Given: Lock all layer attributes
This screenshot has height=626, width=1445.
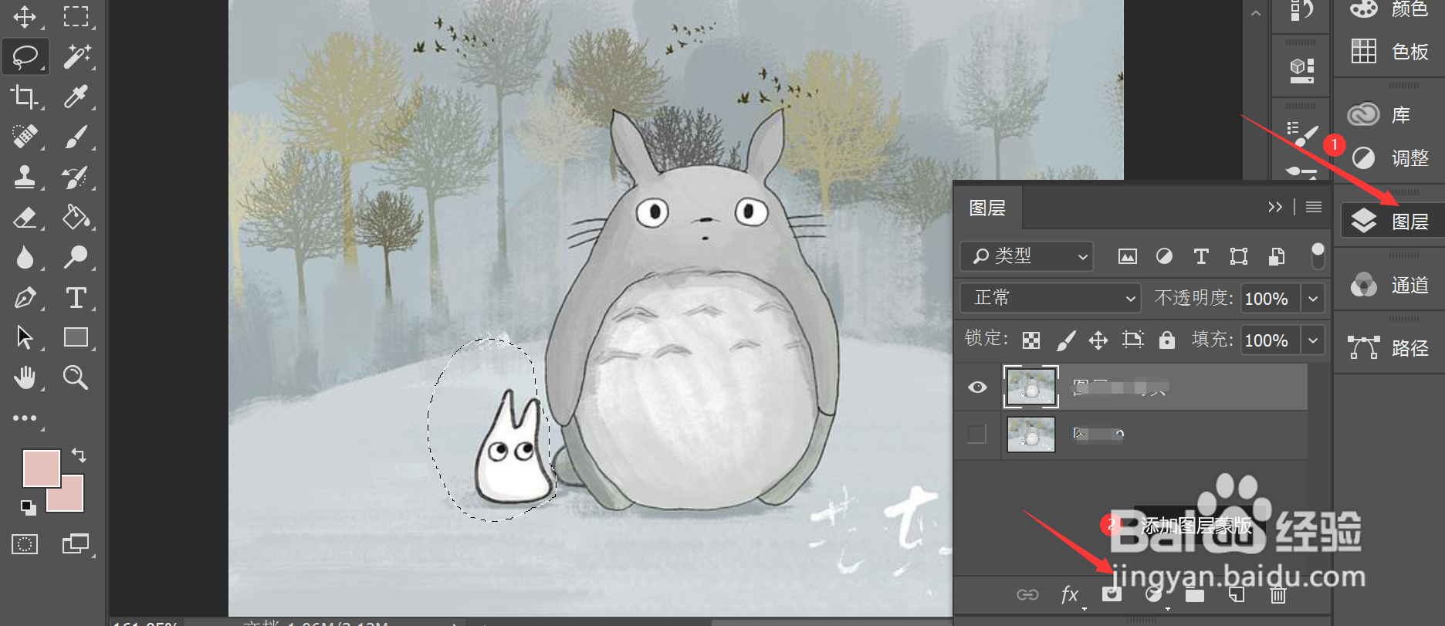Looking at the screenshot, I should pos(1167,340).
